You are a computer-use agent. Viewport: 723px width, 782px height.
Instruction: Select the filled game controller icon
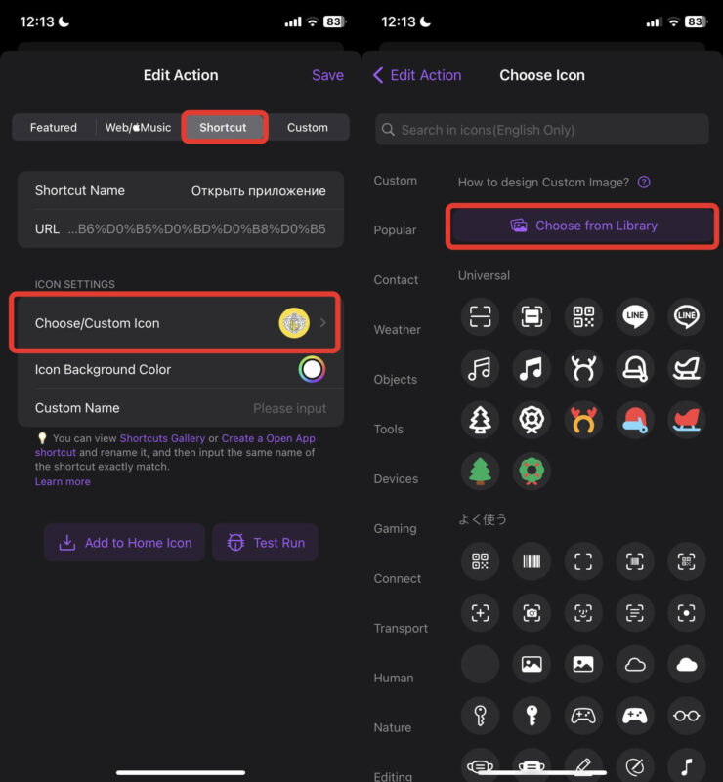click(635, 716)
